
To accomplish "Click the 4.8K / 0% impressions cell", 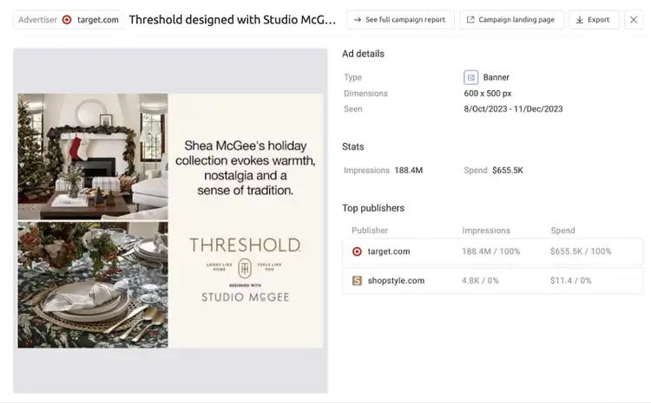I will click(480, 281).
